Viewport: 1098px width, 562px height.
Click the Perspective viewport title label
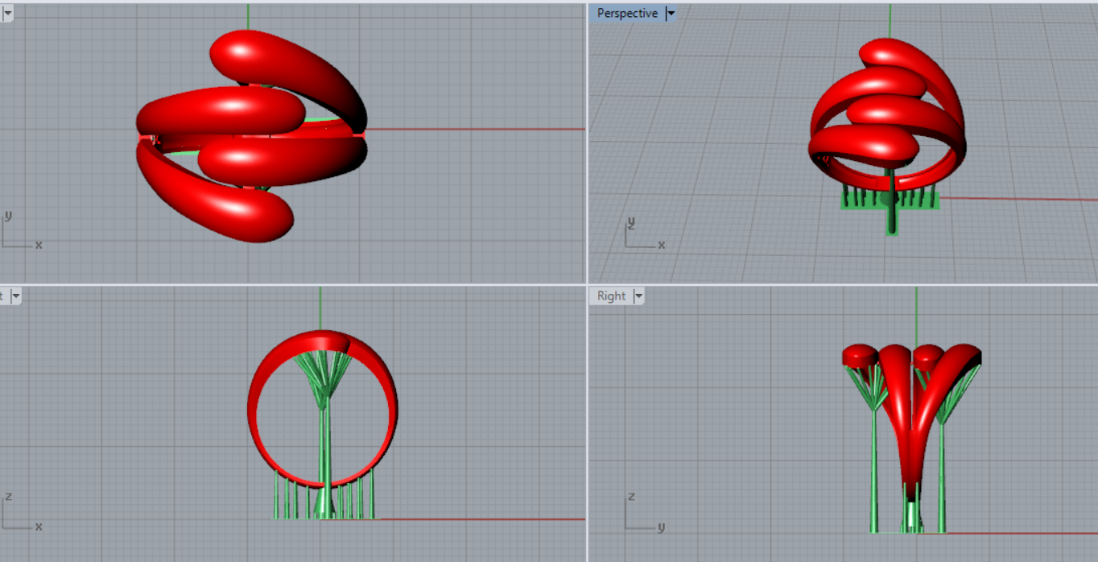tap(627, 14)
